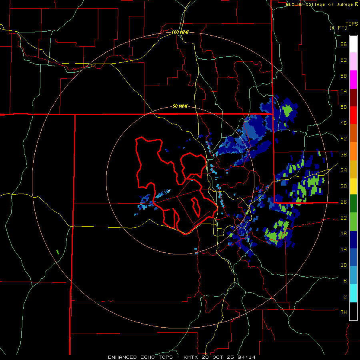Click the 50 legend value
The height and width of the screenshot is (360, 360).
tap(344, 107)
